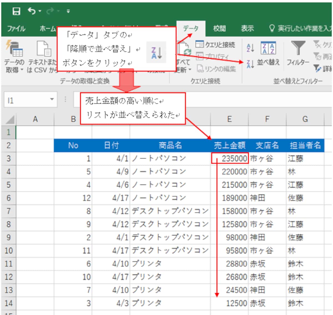Click the リンクの編集 button
Screen dimensions: 333x315
point(216,69)
